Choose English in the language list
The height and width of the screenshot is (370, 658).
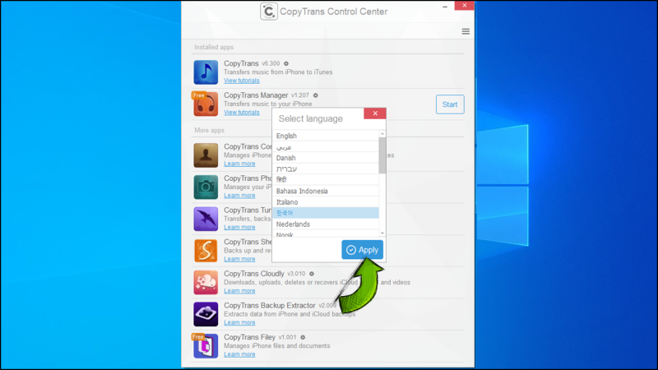pos(326,136)
